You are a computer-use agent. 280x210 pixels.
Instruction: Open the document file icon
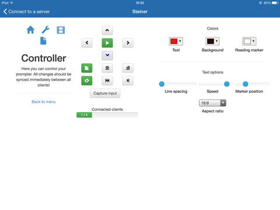43,41
